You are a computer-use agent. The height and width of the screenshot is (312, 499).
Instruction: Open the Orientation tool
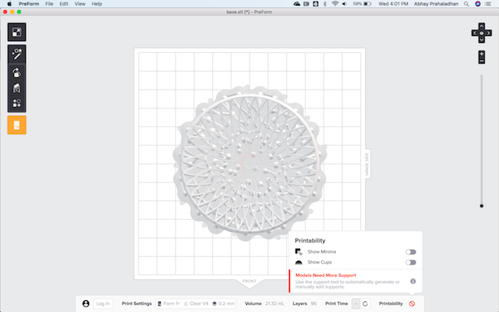pyautogui.click(x=16, y=73)
